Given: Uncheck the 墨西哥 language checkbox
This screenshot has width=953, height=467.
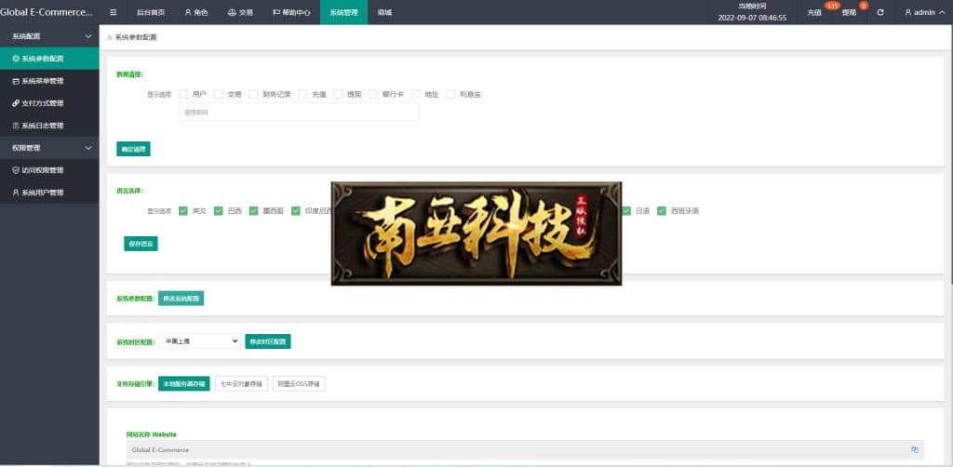Looking at the screenshot, I should pos(253,211).
